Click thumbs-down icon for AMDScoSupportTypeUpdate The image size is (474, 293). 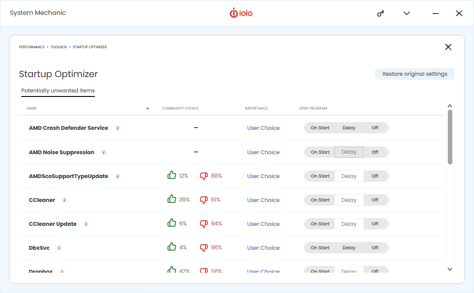point(204,176)
